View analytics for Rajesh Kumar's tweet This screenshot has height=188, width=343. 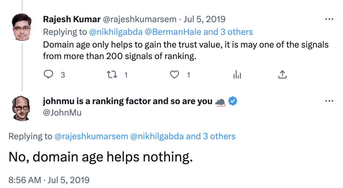point(237,75)
